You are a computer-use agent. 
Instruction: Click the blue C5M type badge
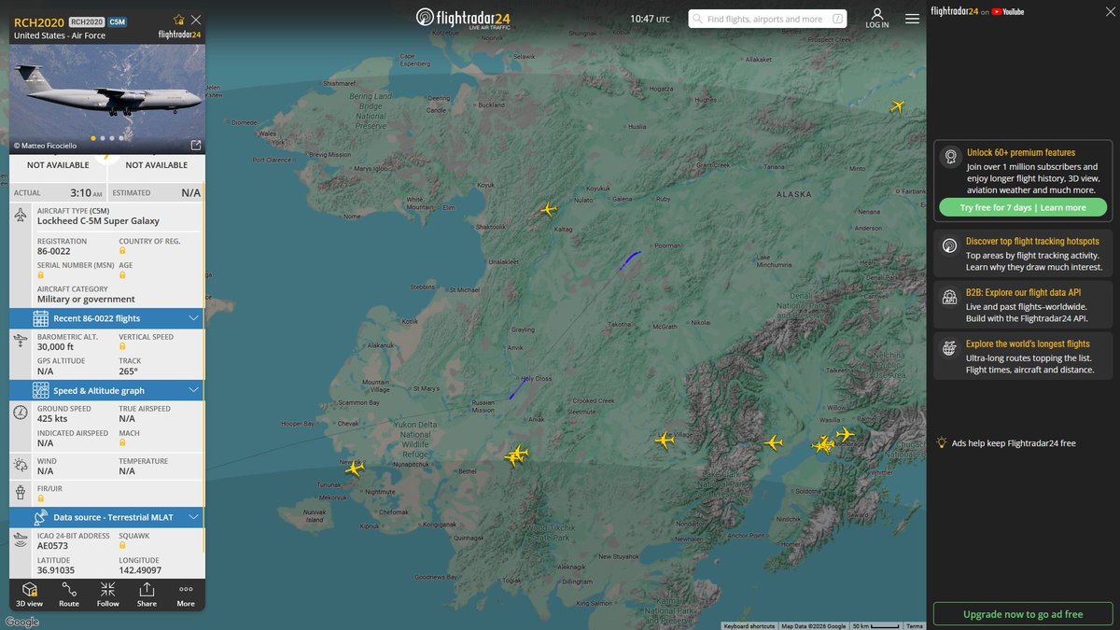tap(118, 21)
